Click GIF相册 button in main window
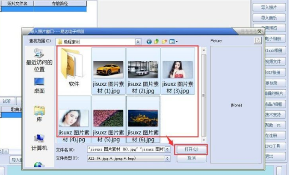 pos(275,73)
